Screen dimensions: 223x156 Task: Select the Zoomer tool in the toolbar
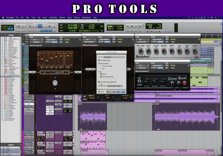tap(30, 26)
